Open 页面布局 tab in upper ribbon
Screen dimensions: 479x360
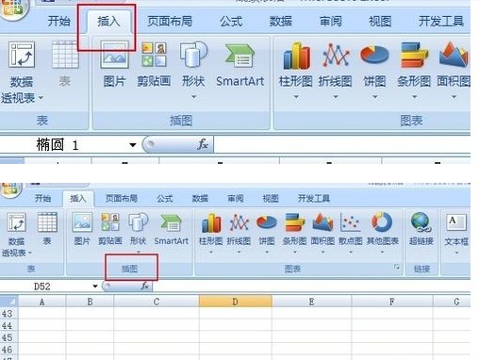170,21
